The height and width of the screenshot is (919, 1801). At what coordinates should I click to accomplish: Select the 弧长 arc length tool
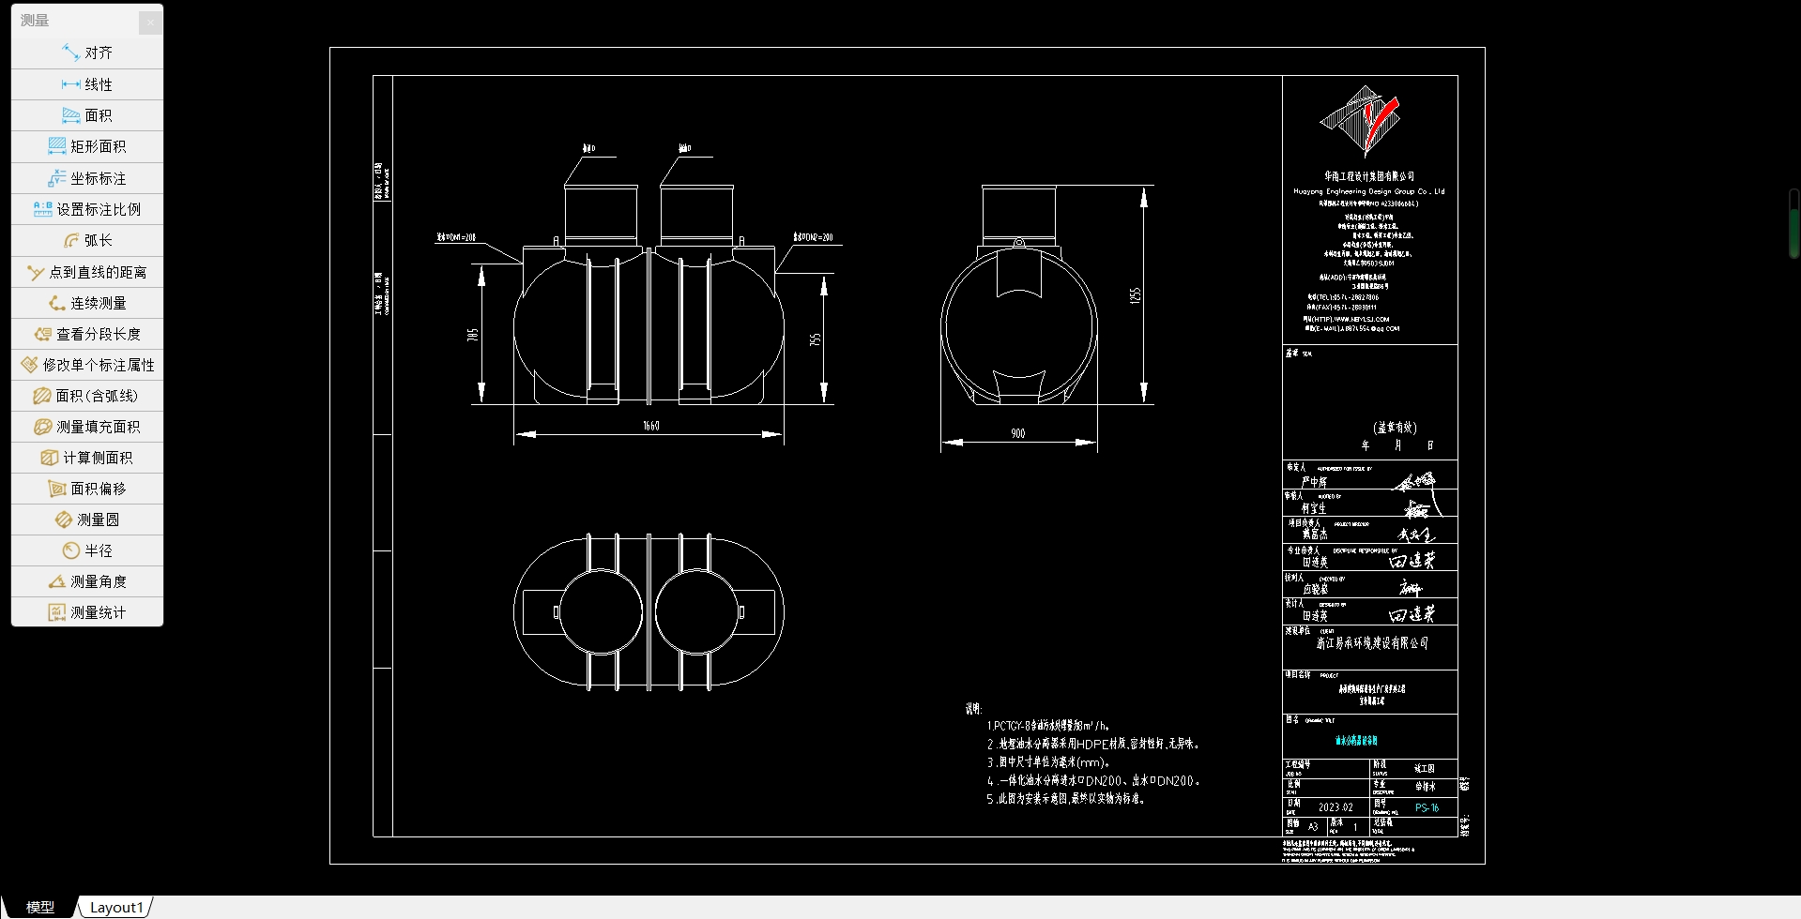[x=87, y=240]
